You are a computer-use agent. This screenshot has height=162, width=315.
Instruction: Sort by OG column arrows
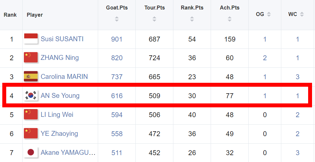pyautogui.click(x=269, y=14)
